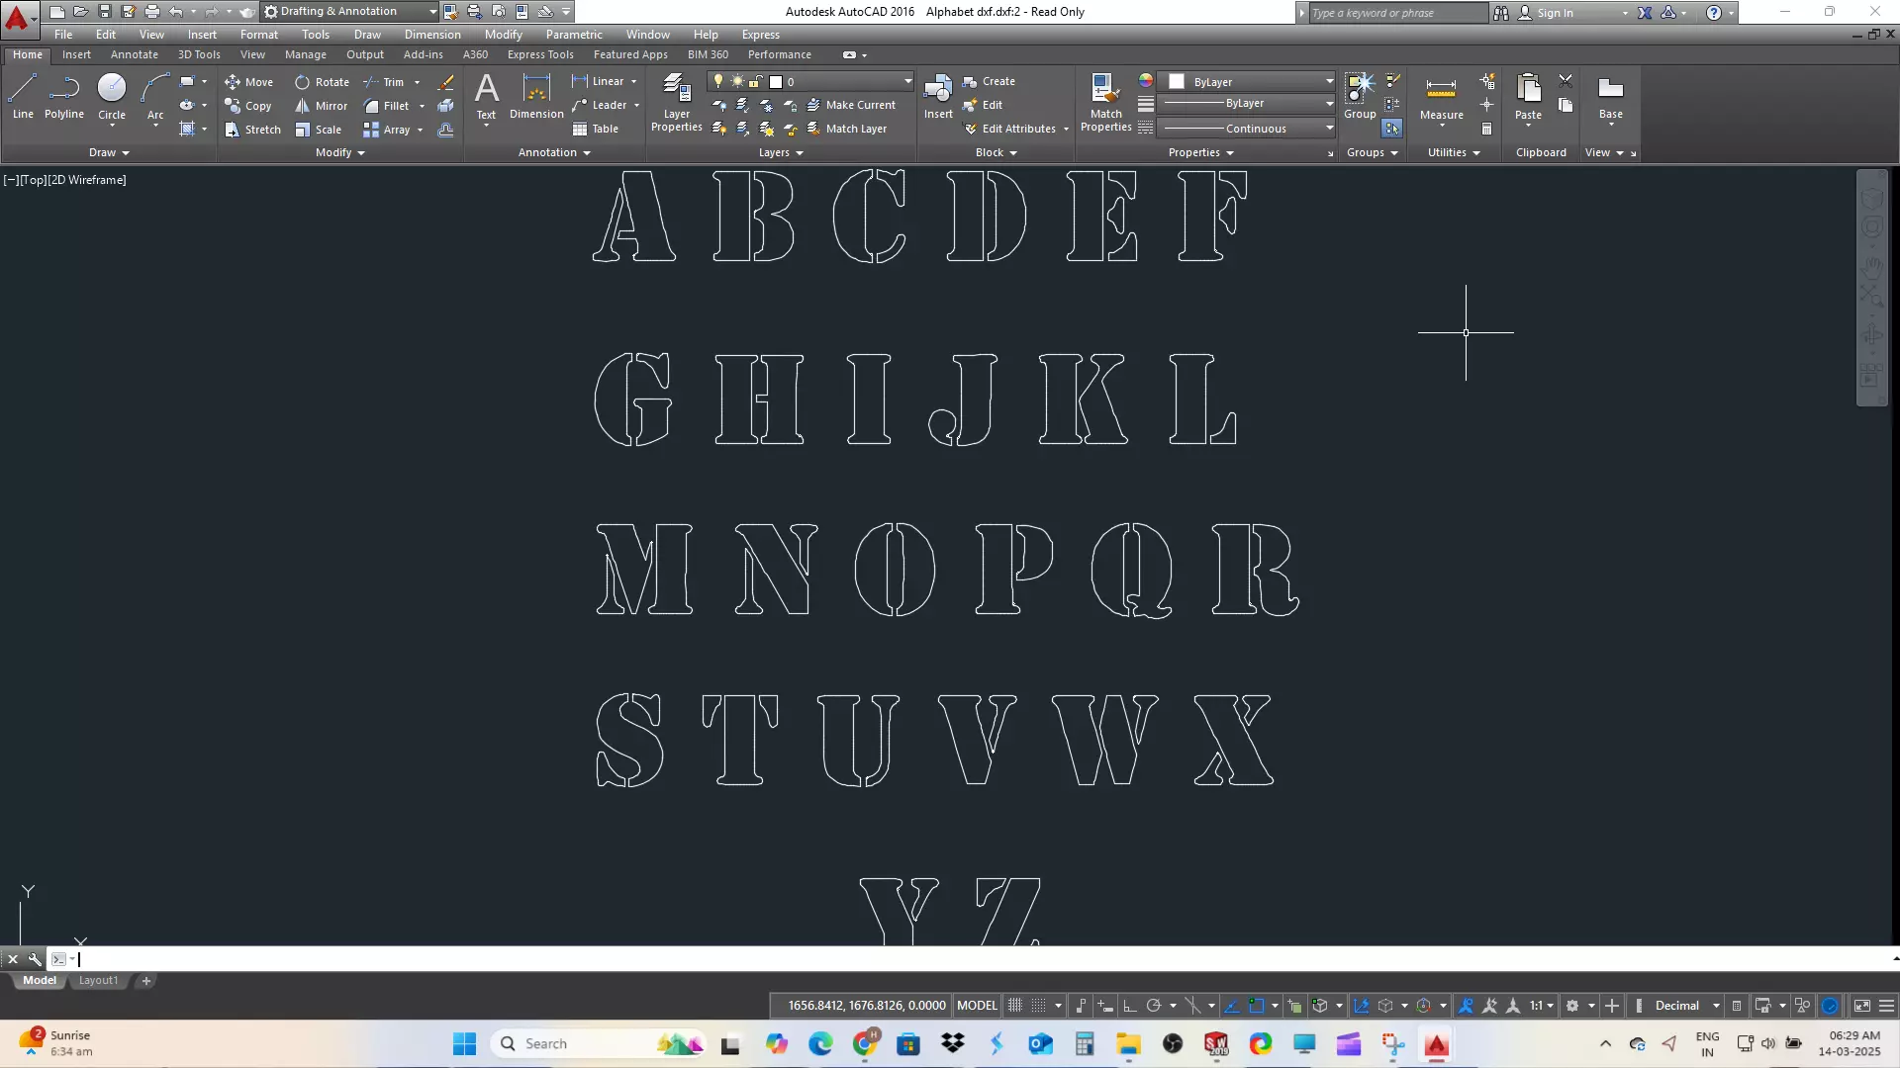Toggle grid display in status bar
The width and height of the screenshot is (1900, 1068).
(x=1015, y=1006)
